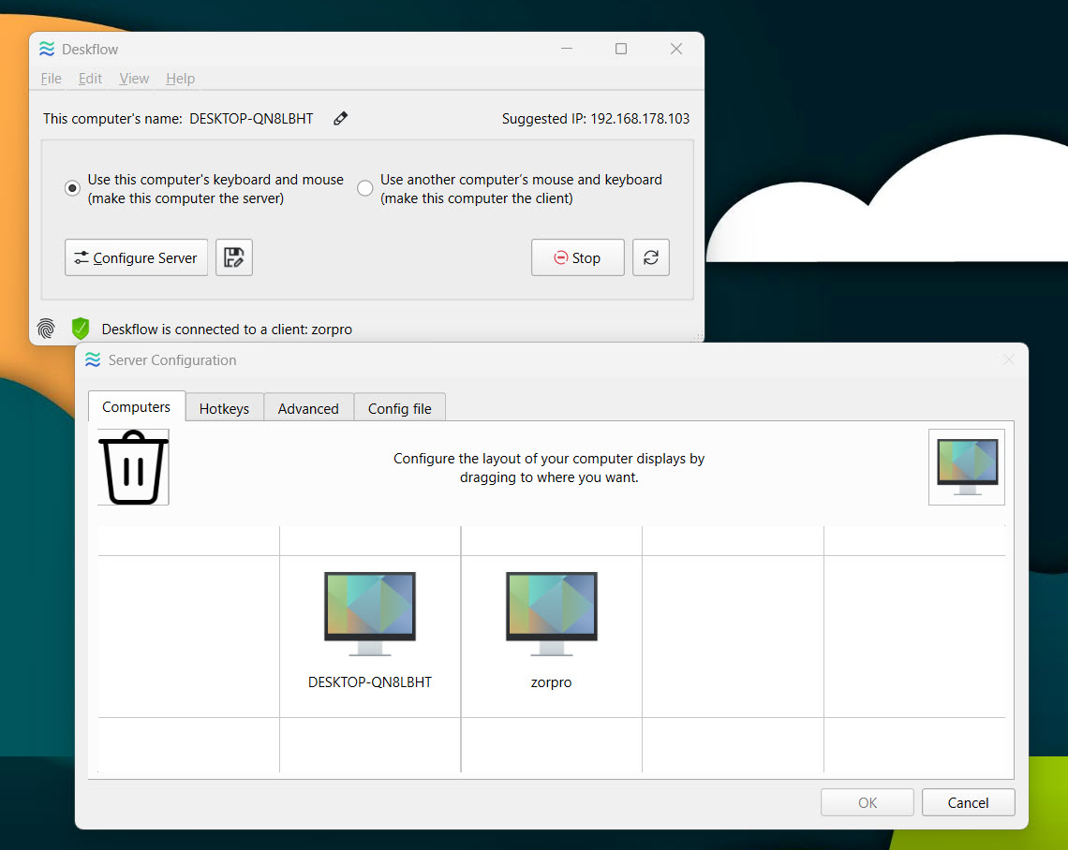
Task: Open the View menu
Action: point(134,79)
